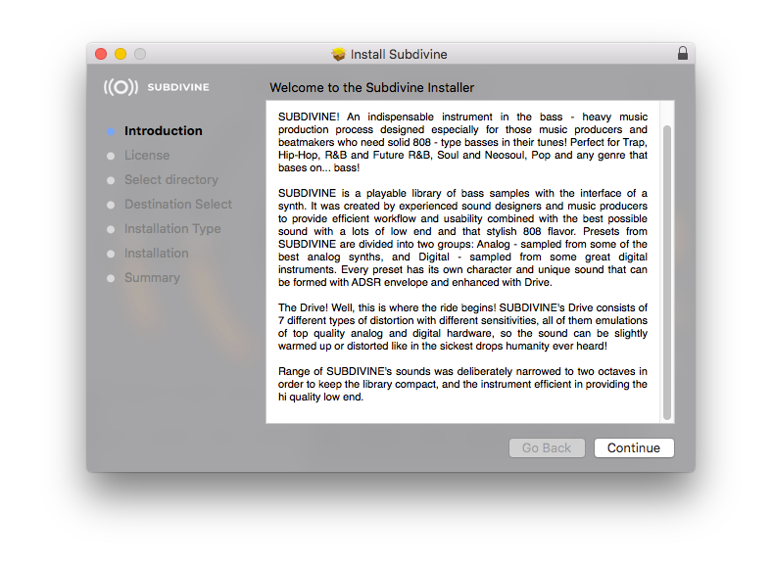This screenshot has width=773, height=562.
Task: Select the Select directory step
Action: coord(171,180)
